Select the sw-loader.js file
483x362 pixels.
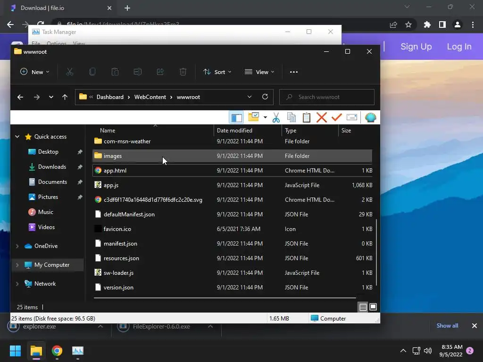tap(232, 273)
